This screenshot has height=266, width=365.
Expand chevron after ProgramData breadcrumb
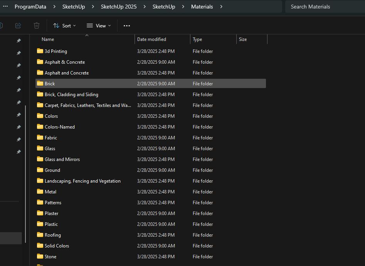pyautogui.click(x=54, y=7)
